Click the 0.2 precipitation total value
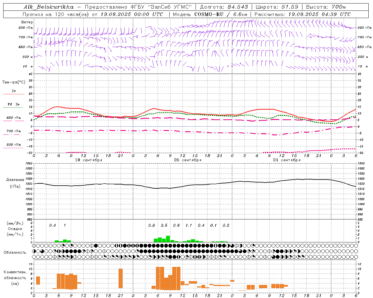This screenshot has width=373, height=298. pyautogui.click(x=226, y=226)
